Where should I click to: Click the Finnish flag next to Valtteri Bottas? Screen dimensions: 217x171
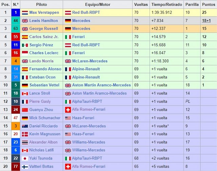pyautogui.click(x=25, y=167)
